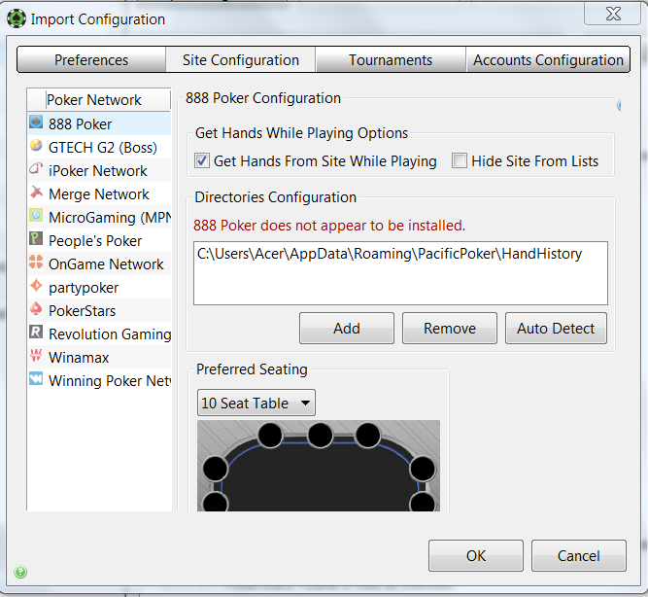Open the 10 Seat Table dropdown
Viewport: 648px width, 597px height.
point(256,403)
